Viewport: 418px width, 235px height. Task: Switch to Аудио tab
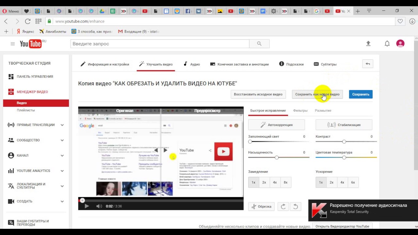pyautogui.click(x=192, y=64)
